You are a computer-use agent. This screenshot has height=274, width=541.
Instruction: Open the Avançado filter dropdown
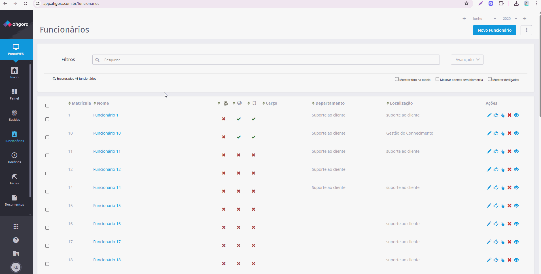click(467, 60)
